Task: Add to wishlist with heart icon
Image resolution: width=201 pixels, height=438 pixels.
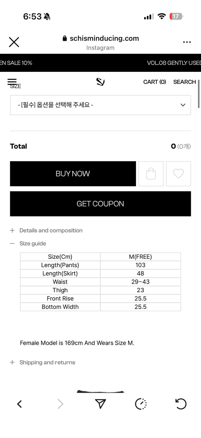Action: click(178, 174)
